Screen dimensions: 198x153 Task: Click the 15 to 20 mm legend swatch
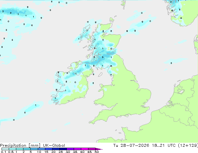click(49, 149)
